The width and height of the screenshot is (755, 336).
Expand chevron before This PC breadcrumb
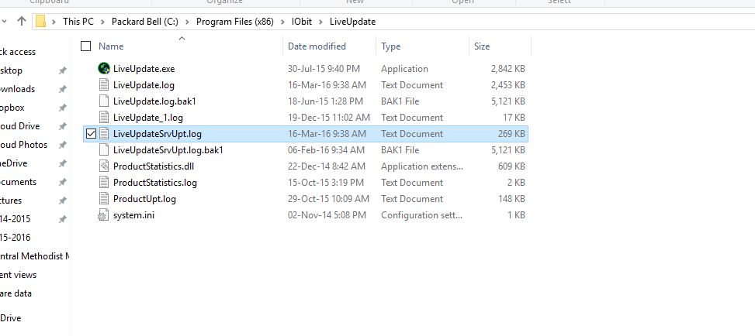pyautogui.click(x=54, y=22)
